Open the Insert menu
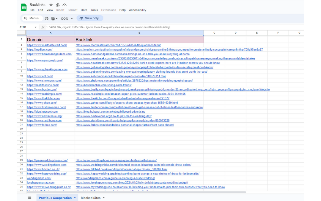 coord(60,10)
